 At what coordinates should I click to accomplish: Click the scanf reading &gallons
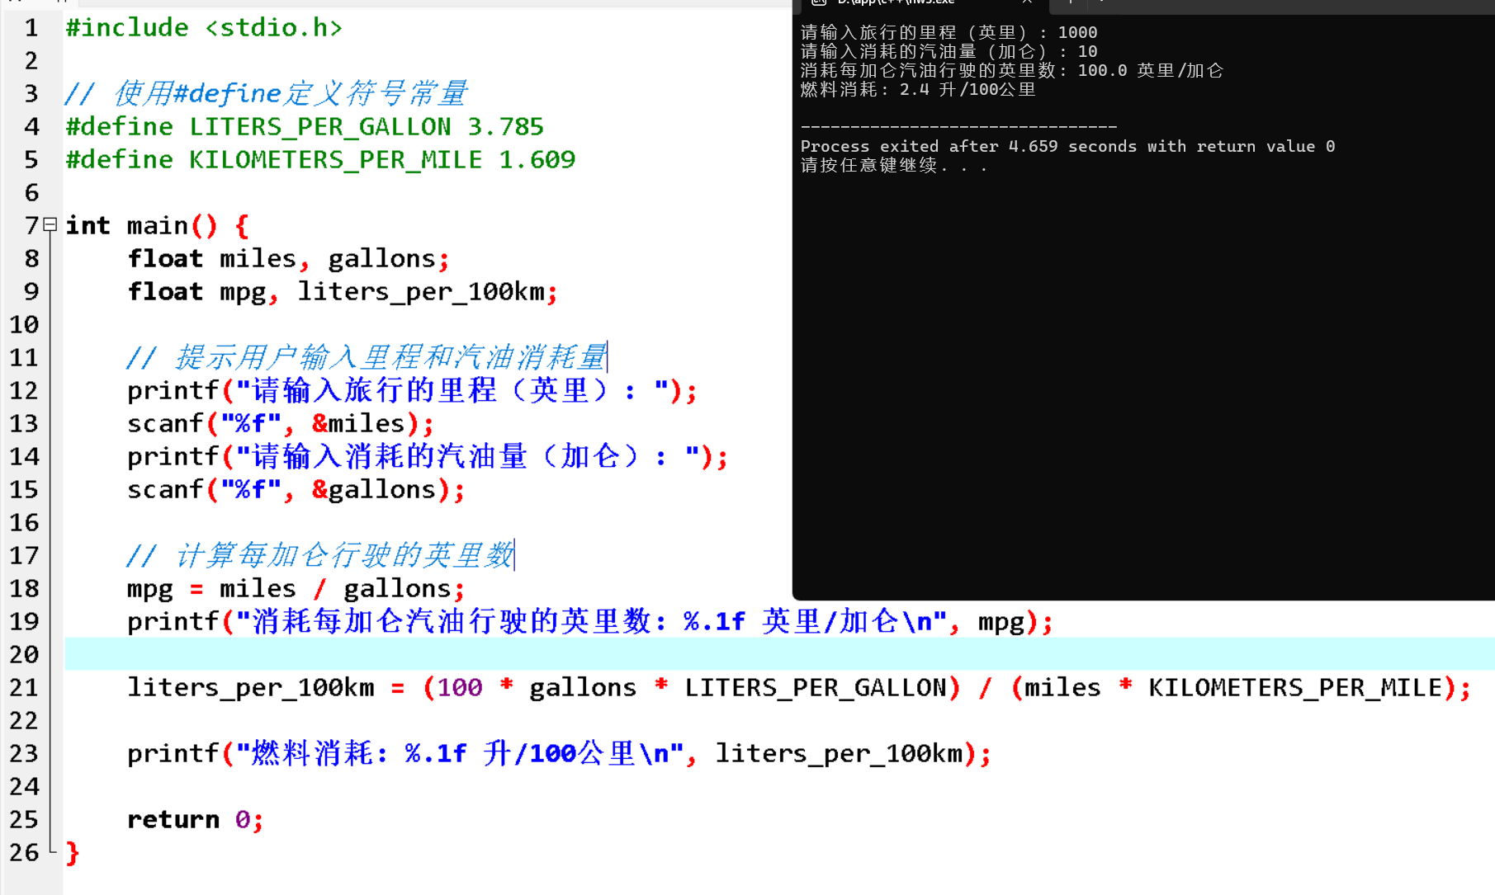click(x=296, y=490)
